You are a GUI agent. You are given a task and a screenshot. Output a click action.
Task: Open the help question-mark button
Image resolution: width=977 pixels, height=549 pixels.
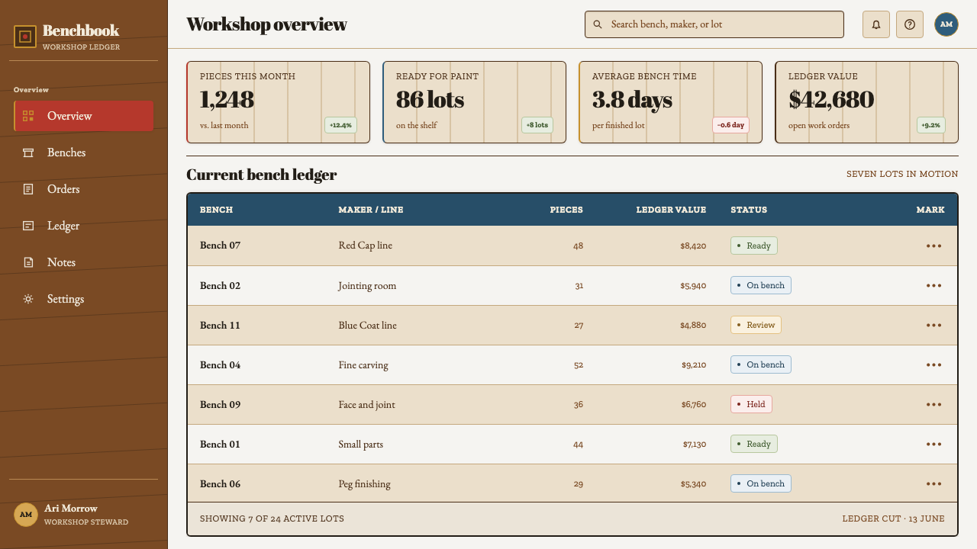[x=910, y=24]
